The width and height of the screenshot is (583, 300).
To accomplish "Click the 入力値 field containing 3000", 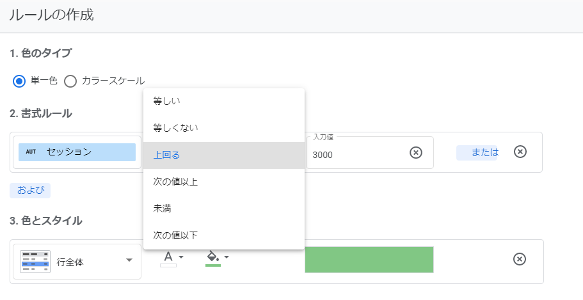I will pyautogui.click(x=355, y=154).
